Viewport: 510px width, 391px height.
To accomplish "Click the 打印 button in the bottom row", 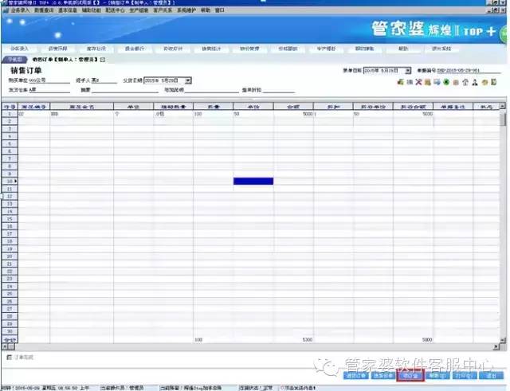I will pyautogui.click(x=464, y=376).
